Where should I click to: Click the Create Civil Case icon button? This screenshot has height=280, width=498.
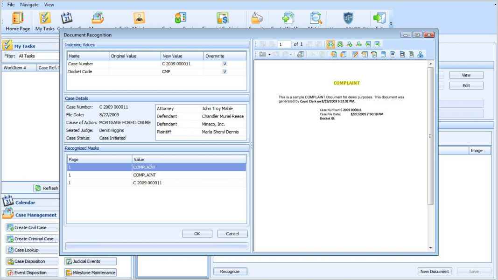pyautogui.click(x=32, y=227)
